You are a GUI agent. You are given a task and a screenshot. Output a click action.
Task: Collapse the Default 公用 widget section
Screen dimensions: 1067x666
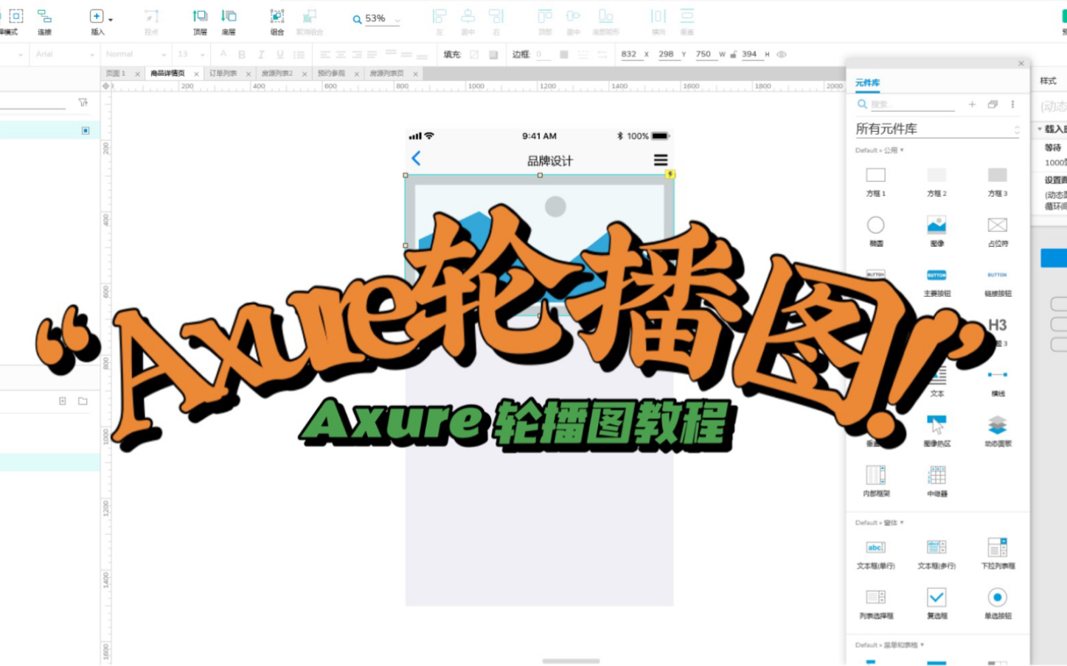[880, 150]
